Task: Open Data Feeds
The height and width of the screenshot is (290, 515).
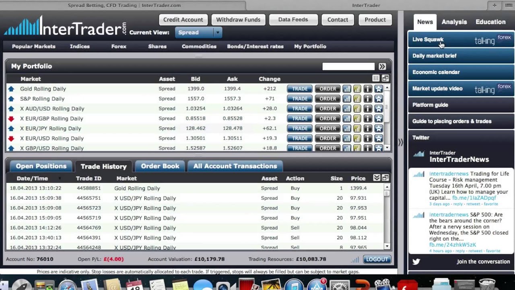Action: pyautogui.click(x=293, y=19)
